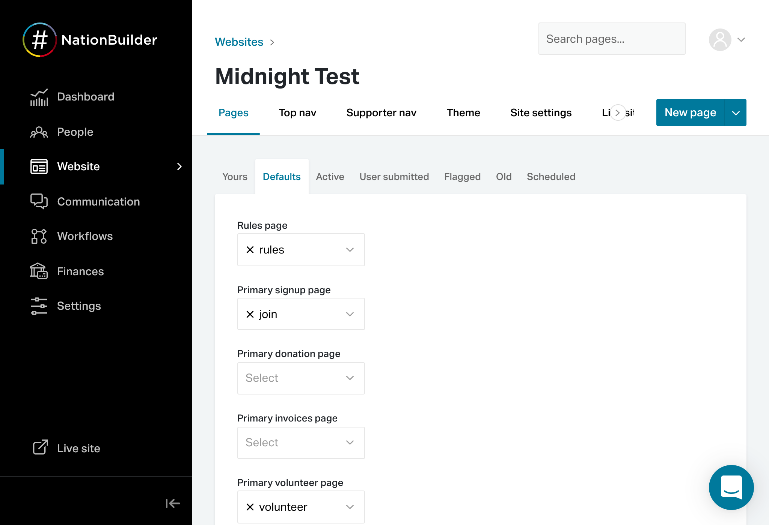Viewport: 769px width, 525px height.
Task: Clear the selected volunteer page
Action: coord(251,506)
